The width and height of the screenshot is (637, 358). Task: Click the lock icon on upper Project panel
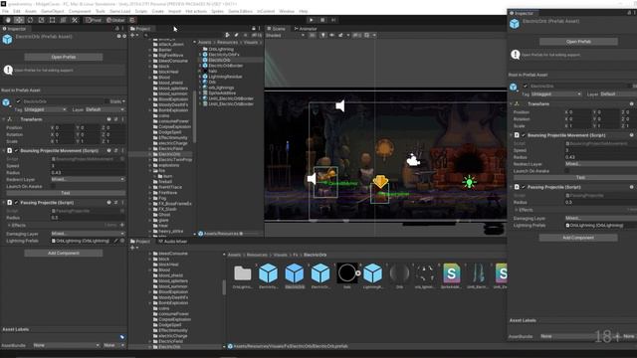click(x=254, y=29)
